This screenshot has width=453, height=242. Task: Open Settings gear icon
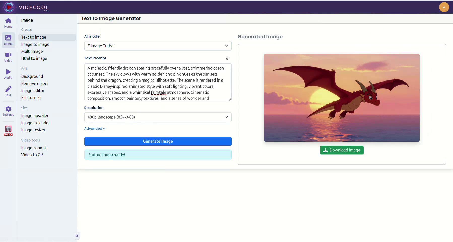[x=8, y=111]
